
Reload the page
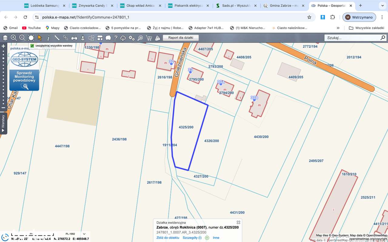(25, 17)
